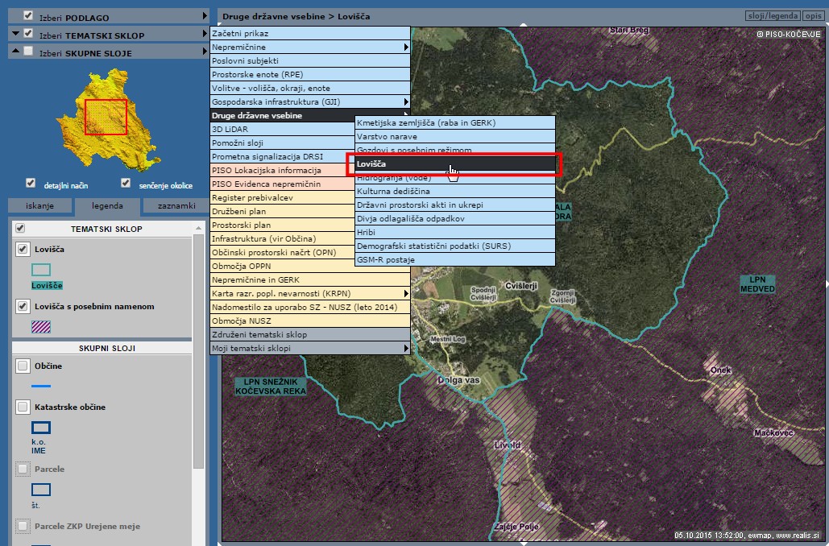Click the Katastrske občine rectangle symbol

(41, 428)
